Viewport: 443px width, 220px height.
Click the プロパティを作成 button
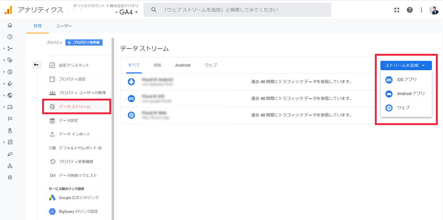(84, 42)
